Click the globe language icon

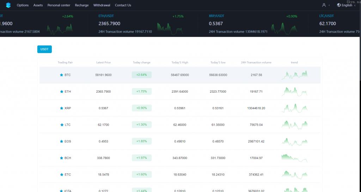click(x=339, y=5)
